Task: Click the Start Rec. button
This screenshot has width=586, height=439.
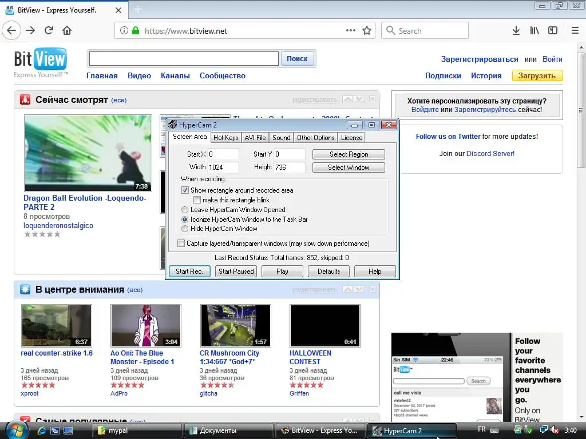Action: [189, 272]
